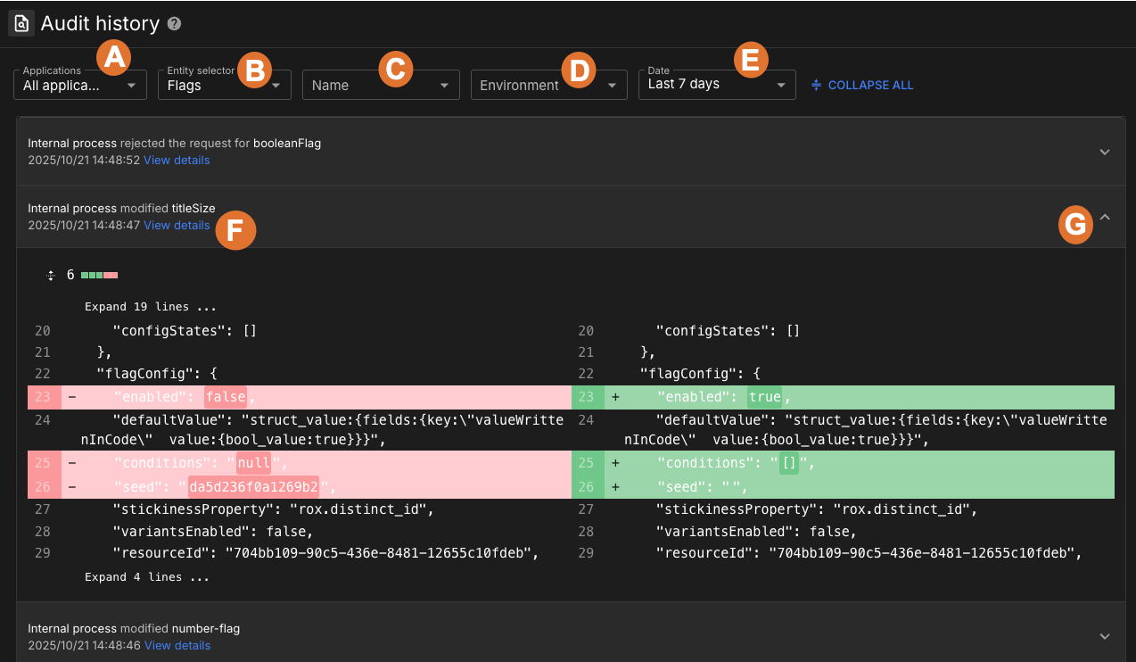The width and height of the screenshot is (1136, 662).
Task: Open the Name filter dropdown
Action: click(x=443, y=85)
